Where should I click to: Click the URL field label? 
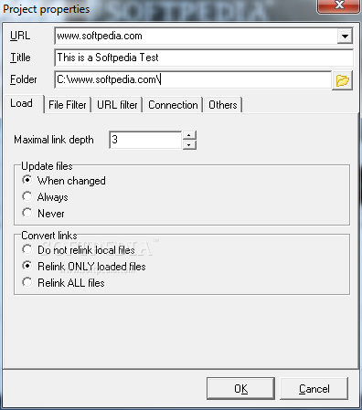tap(20, 36)
